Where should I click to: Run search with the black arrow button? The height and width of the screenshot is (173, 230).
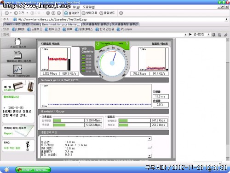pos(190,35)
